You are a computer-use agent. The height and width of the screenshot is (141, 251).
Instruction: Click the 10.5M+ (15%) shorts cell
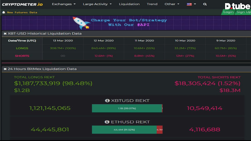pos(226,56)
